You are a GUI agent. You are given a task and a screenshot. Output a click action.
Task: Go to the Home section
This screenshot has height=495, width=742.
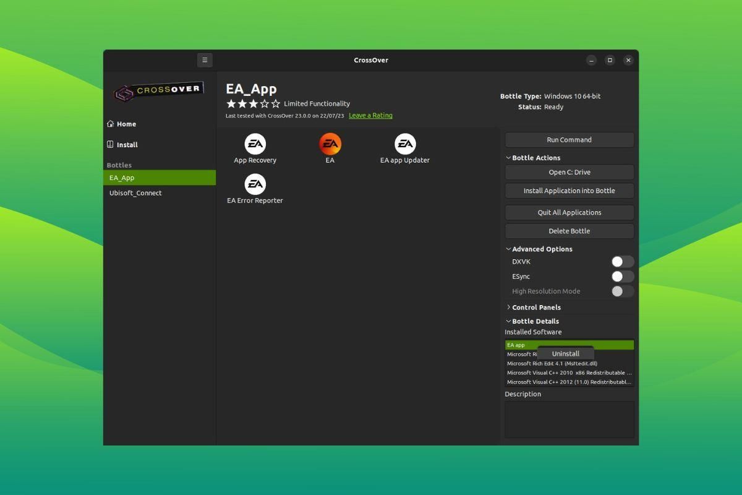[x=125, y=124]
